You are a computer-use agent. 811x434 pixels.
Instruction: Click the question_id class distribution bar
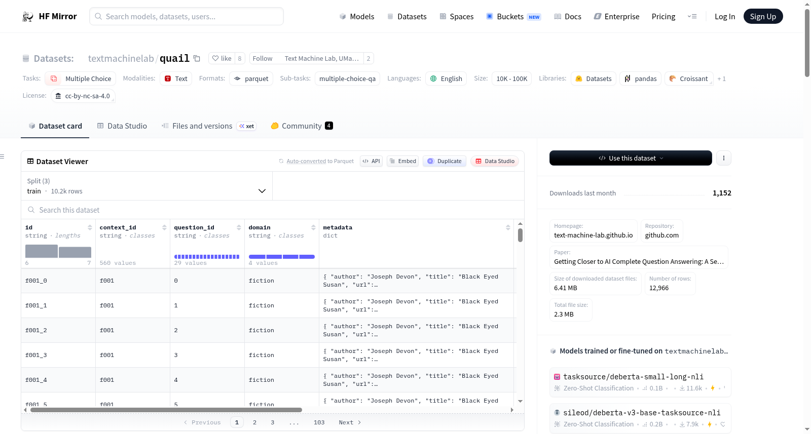[207, 257]
